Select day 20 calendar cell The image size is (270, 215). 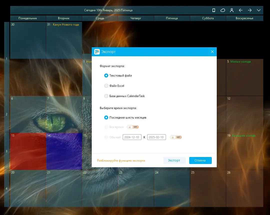28,188
